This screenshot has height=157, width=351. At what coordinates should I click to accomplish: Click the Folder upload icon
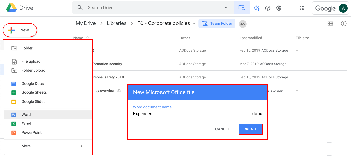(14, 70)
